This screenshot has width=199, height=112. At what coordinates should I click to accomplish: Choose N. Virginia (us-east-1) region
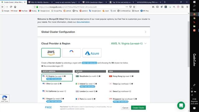57,77
